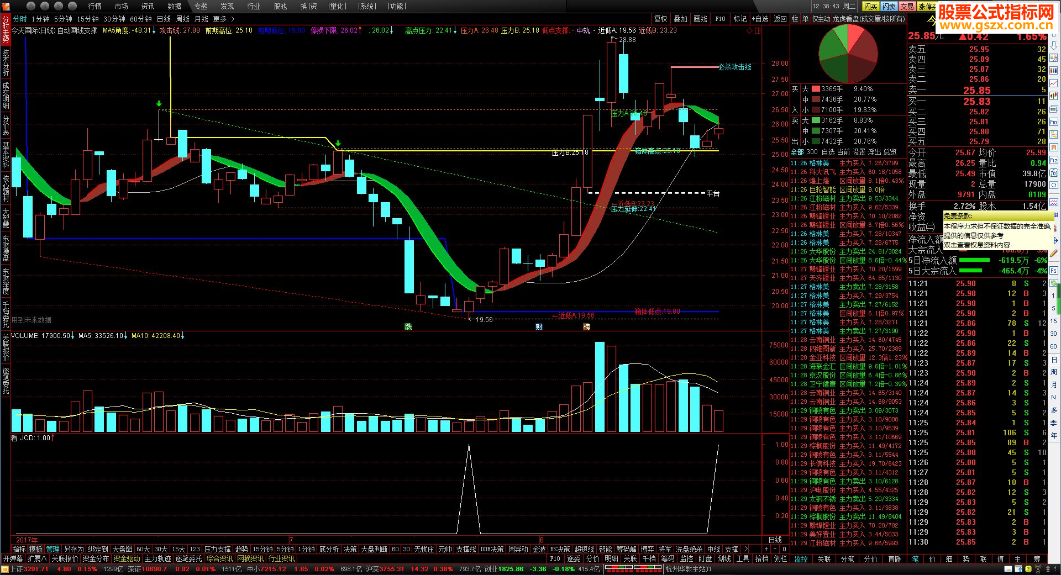Click the 龙虎看盘 monitor header
Screen dimensions: 1061x575
click(869, 19)
